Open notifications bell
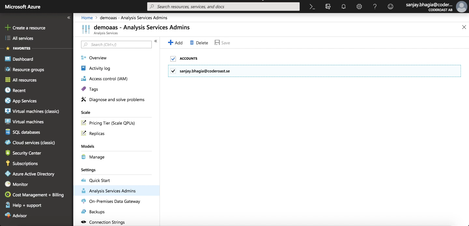The width and height of the screenshot is (469, 226). pos(343,7)
